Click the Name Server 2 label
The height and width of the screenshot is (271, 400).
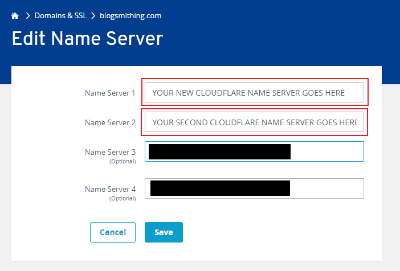click(110, 122)
